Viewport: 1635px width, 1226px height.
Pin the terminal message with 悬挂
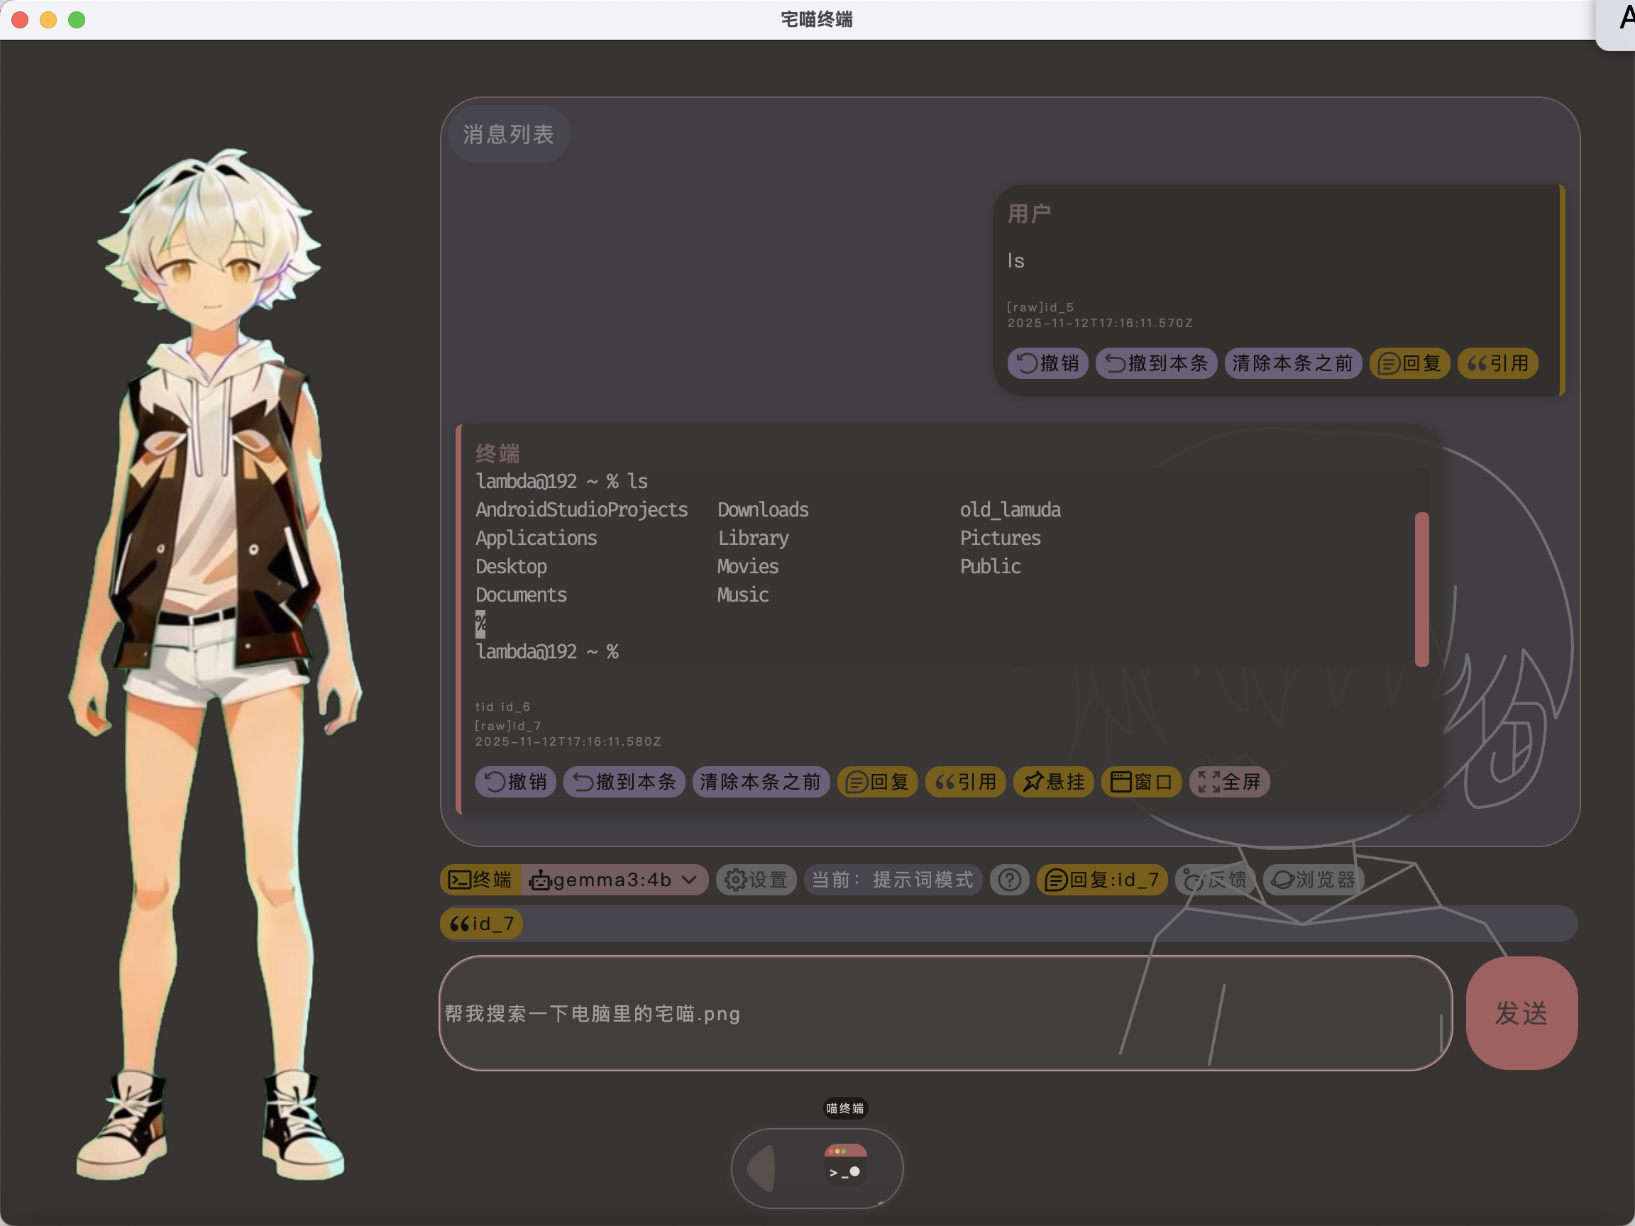(x=1053, y=782)
